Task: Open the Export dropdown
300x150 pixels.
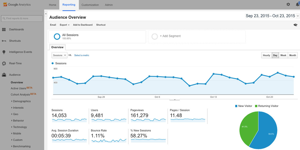Action: 64,25
